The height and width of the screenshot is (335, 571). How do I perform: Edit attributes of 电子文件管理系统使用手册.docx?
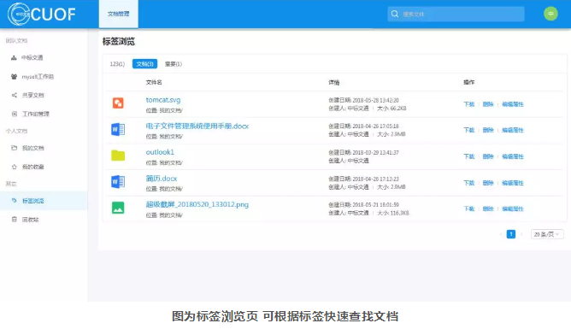point(513,130)
